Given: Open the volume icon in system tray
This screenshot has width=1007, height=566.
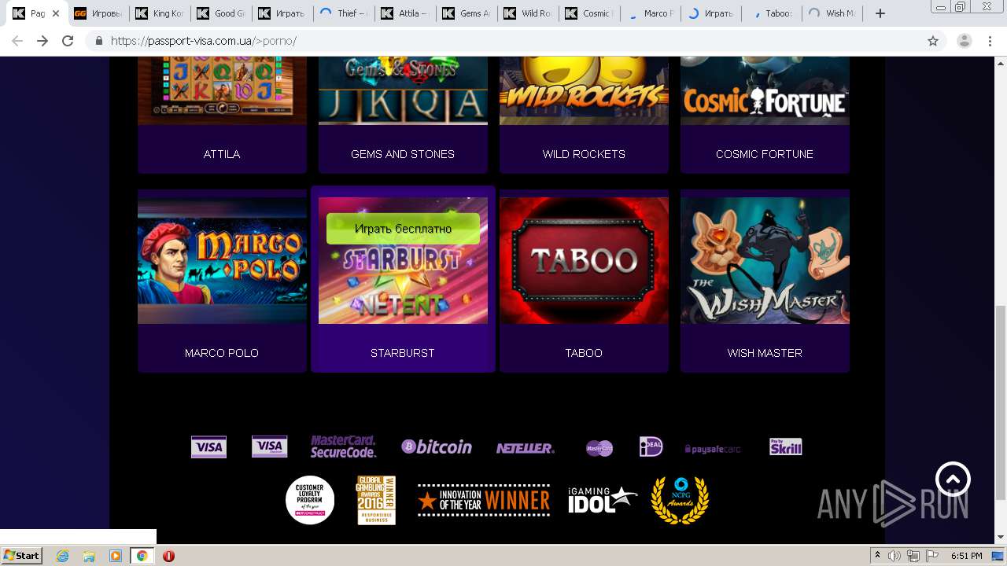Looking at the screenshot, I should [895, 556].
